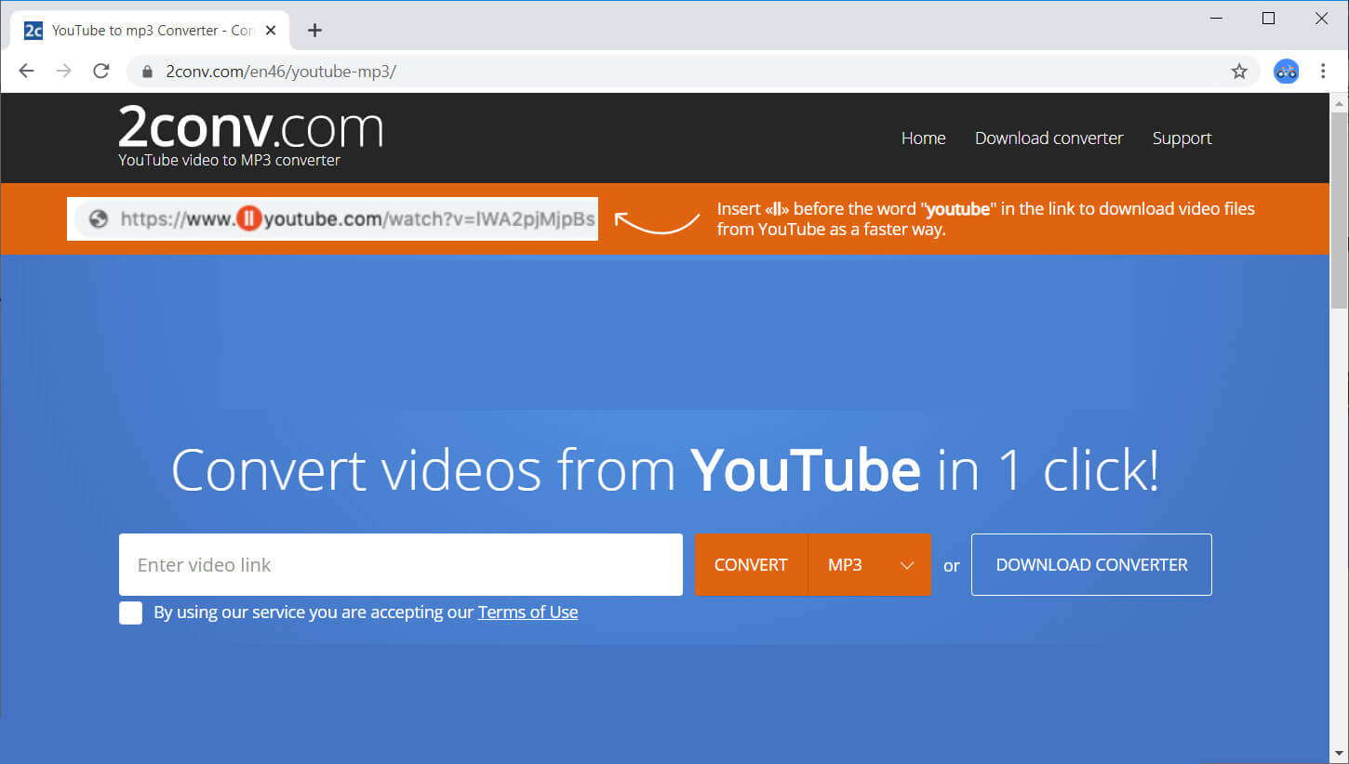Image resolution: width=1349 pixels, height=764 pixels.
Task: Open the Home menu item
Action: 923,138
